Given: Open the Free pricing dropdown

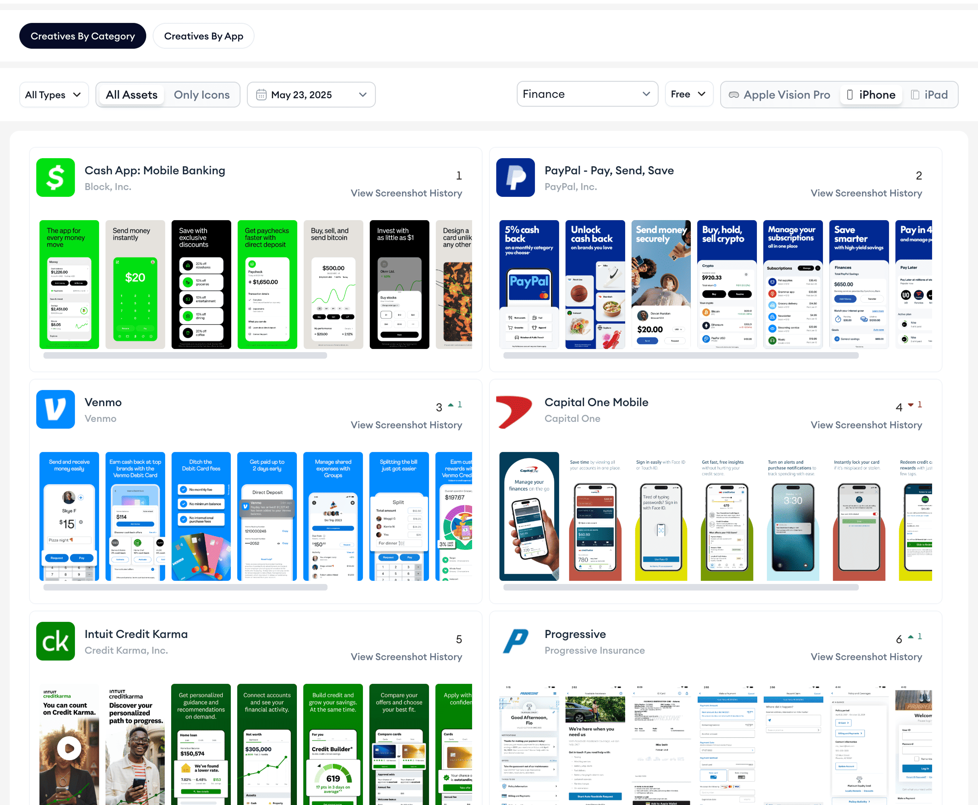Looking at the screenshot, I should pos(688,94).
